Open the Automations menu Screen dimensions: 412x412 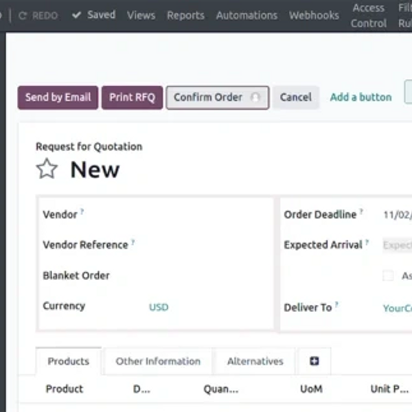pyautogui.click(x=247, y=15)
